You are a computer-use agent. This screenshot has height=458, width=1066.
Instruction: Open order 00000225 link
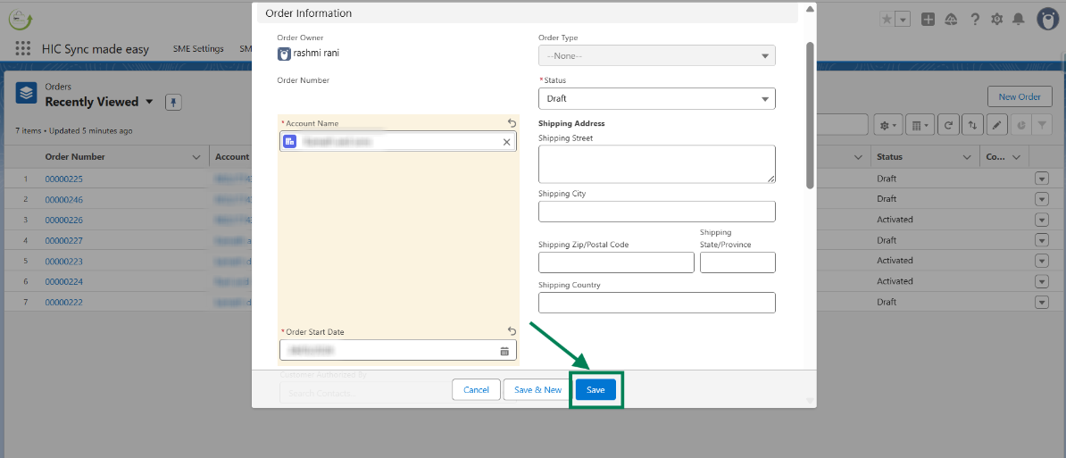[64, 179]
